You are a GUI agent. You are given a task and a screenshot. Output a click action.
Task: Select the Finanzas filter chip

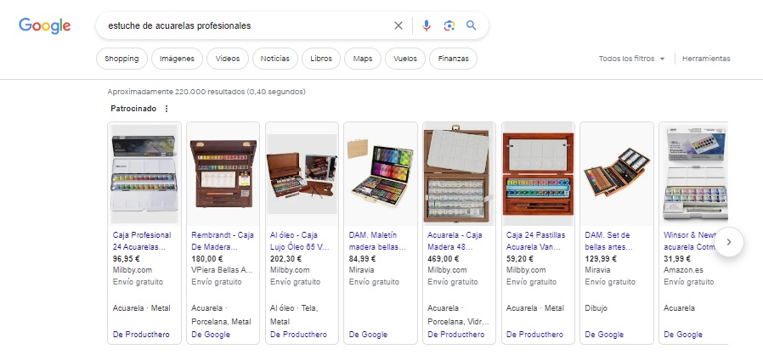(453, 59)
